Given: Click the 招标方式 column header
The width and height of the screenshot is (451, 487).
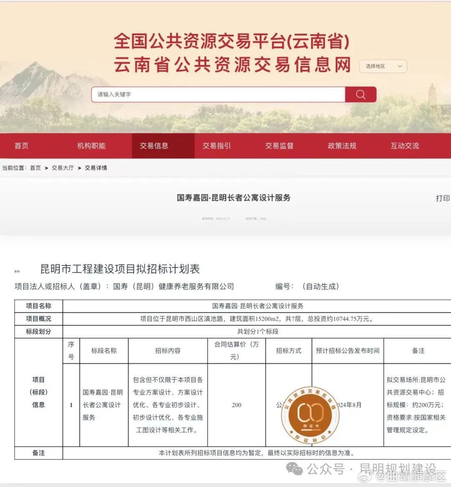Looking at the screenshot, I should pyautogui.click(x=289, y=351).
